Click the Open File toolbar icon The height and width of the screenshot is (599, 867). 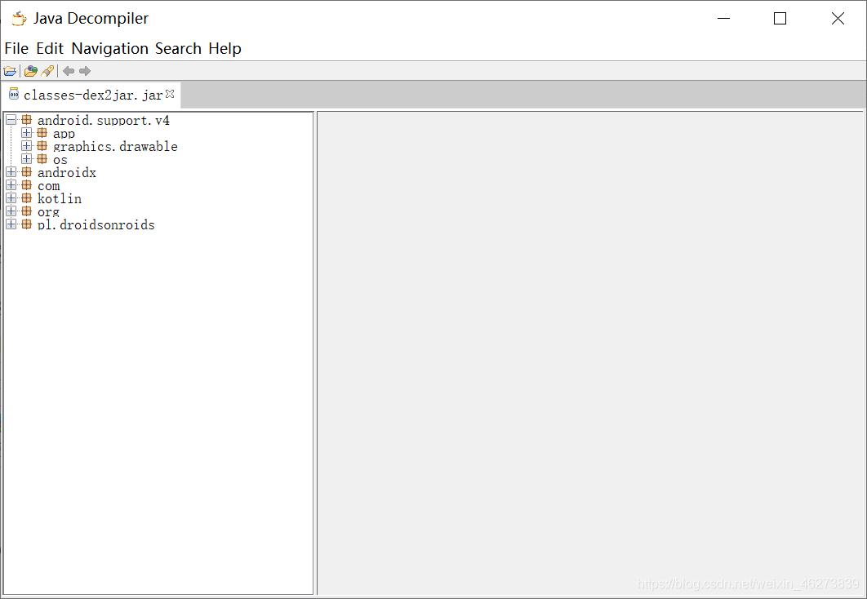click(x=10, y=71)
